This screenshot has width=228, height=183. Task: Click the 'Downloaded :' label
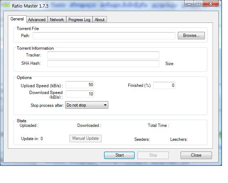[89, 125]
